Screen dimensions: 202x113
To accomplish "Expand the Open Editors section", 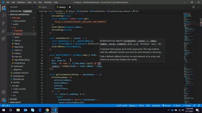I will (x=22, y=11).
